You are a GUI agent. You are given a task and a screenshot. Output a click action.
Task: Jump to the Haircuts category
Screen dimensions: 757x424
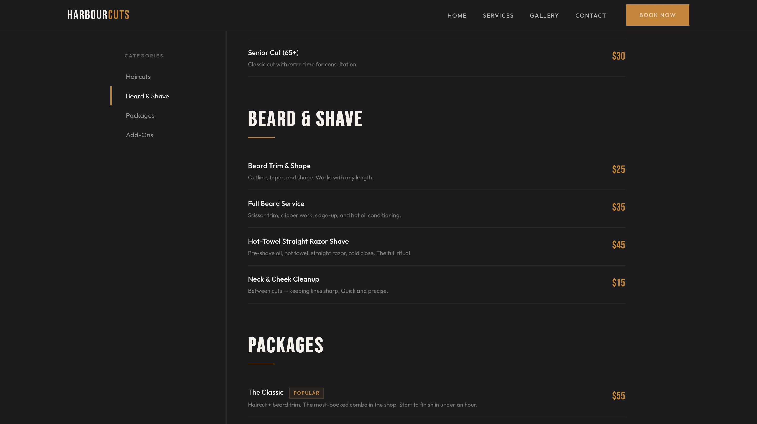click(x=138, y=77)
